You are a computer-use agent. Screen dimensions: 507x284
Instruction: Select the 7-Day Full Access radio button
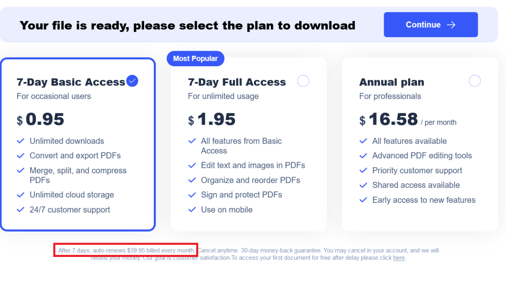click(303, 81)
